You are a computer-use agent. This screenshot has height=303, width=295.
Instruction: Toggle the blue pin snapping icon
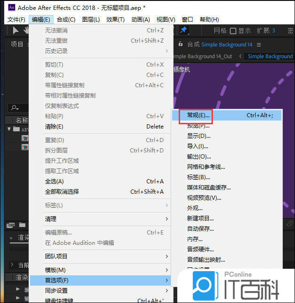[183, 30]
